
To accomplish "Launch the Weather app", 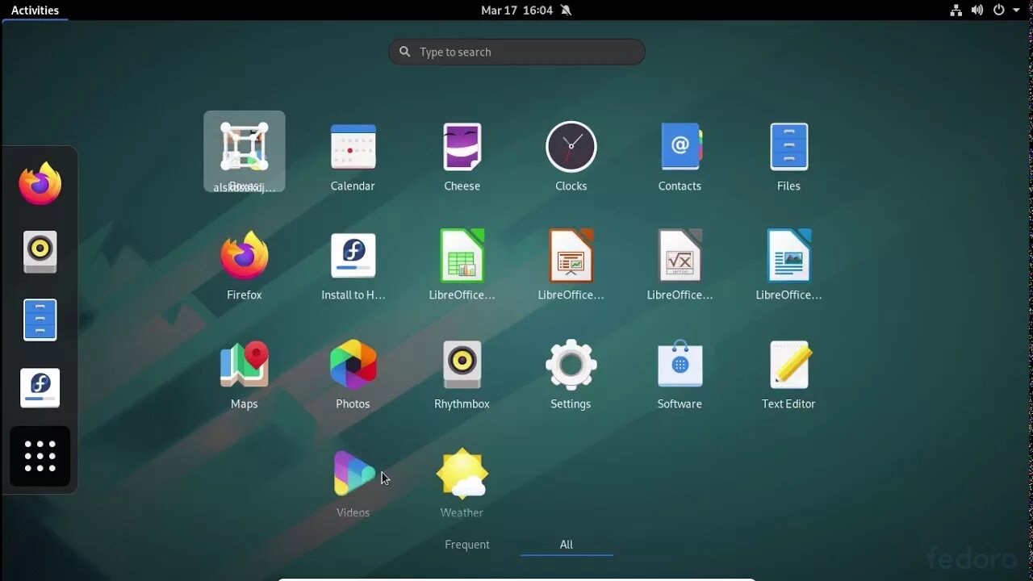I will 462,474.
